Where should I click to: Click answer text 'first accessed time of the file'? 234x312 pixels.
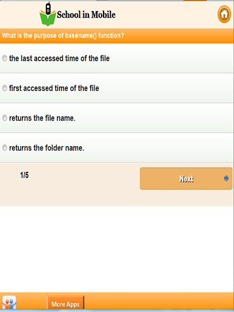(x=54, y=88)
